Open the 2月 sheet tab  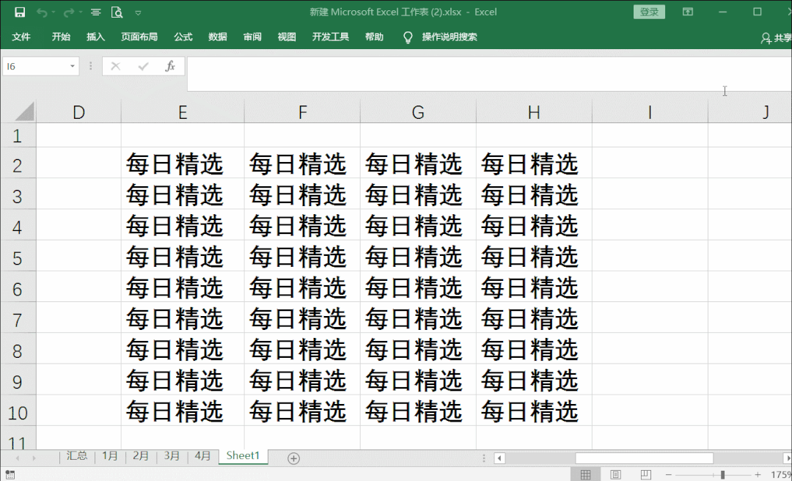point(140,456)
